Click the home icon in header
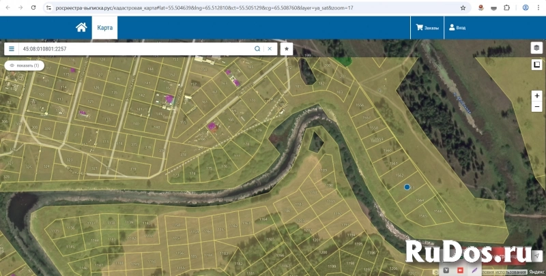Image resolution: width=546 pixels, height=276 pixels. tap(81, 27)
